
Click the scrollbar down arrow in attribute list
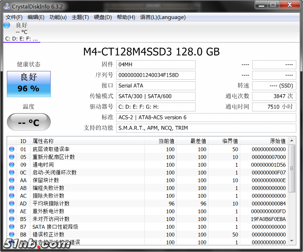(292, 241)
